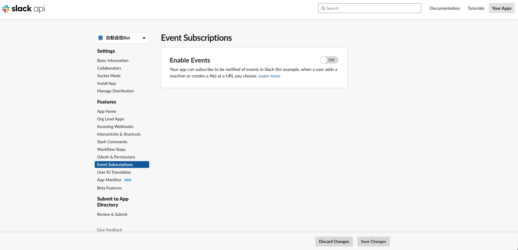
Task: Click Give feedback
Action: [x=109, y=230]
